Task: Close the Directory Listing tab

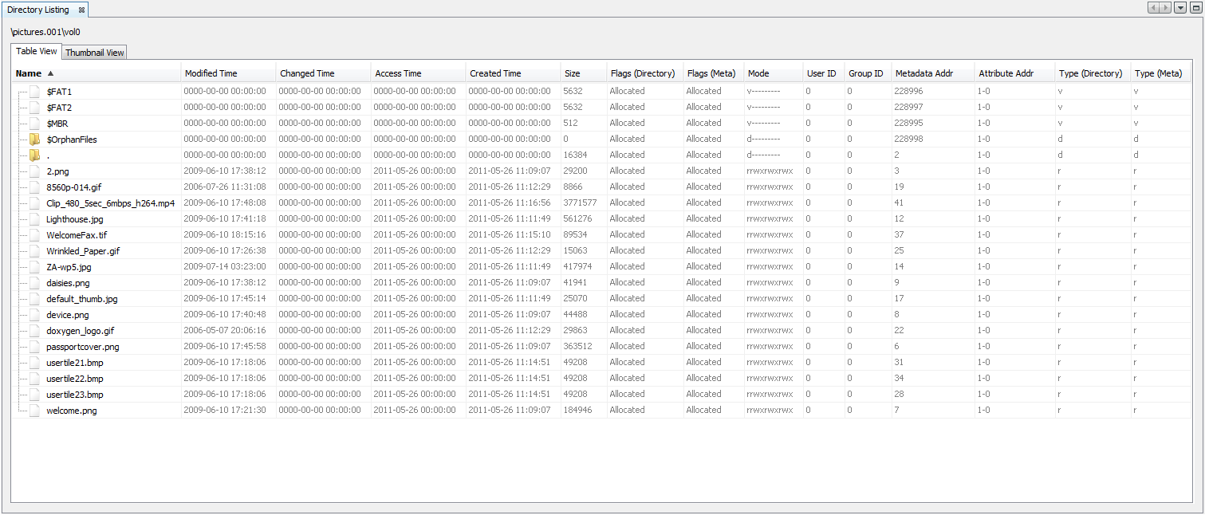Action: (81, 10)
